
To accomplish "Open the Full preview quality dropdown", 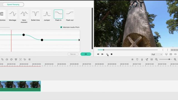I will pyautogui.click(x=157, y=54).
